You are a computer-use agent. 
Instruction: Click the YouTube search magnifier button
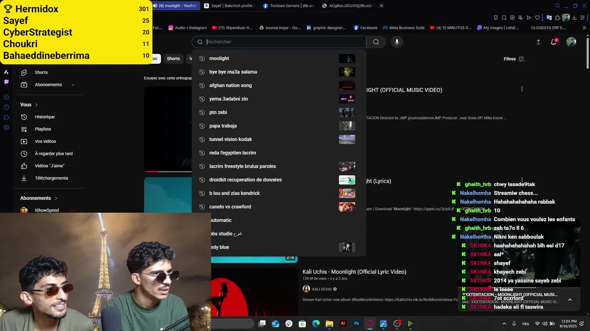(x=376, y=42)
